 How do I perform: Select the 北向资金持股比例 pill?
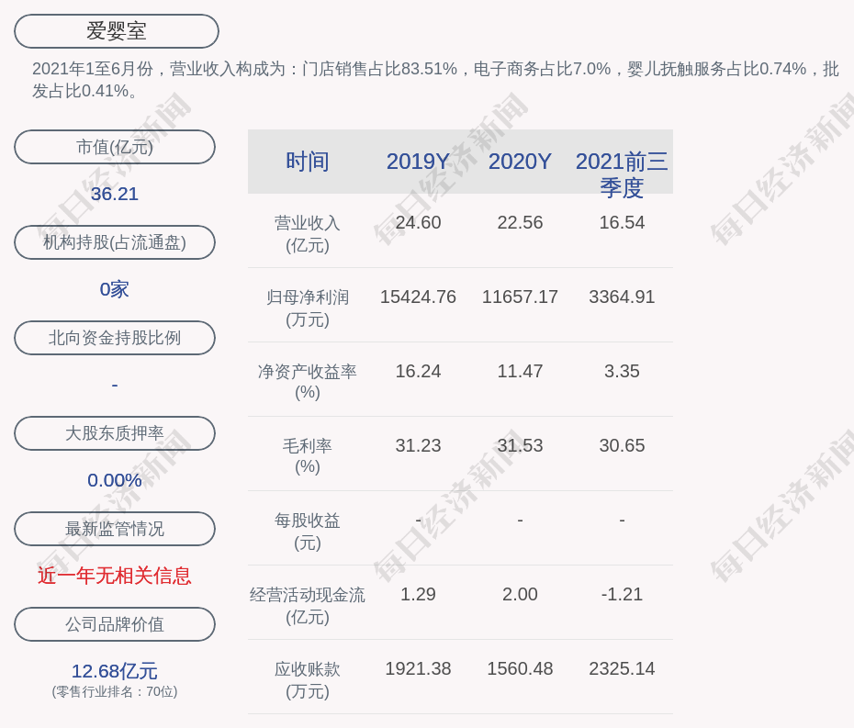pyautogui.click(x=115, y=338)
